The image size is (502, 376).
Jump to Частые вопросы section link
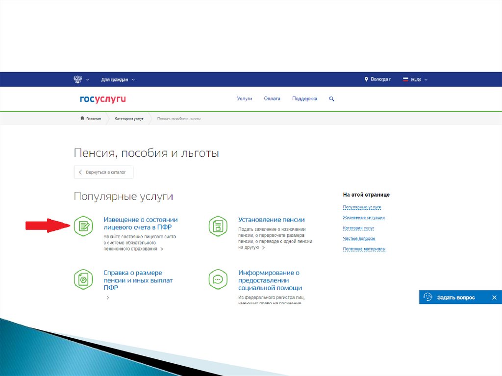359,238
